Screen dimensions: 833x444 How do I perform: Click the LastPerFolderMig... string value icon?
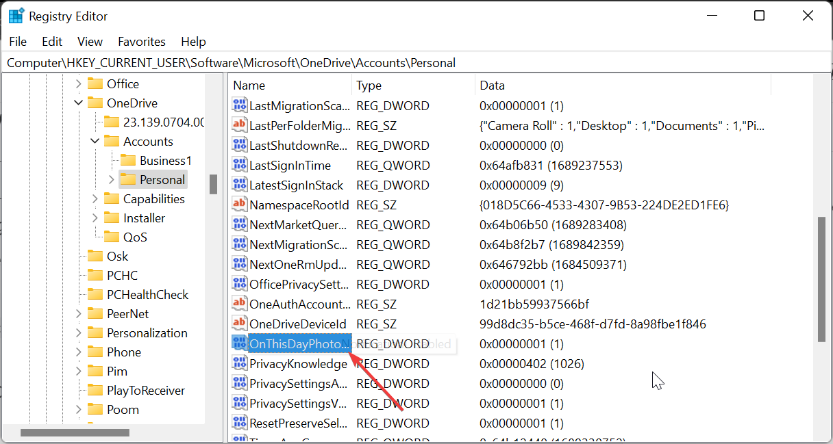point(239,126)
